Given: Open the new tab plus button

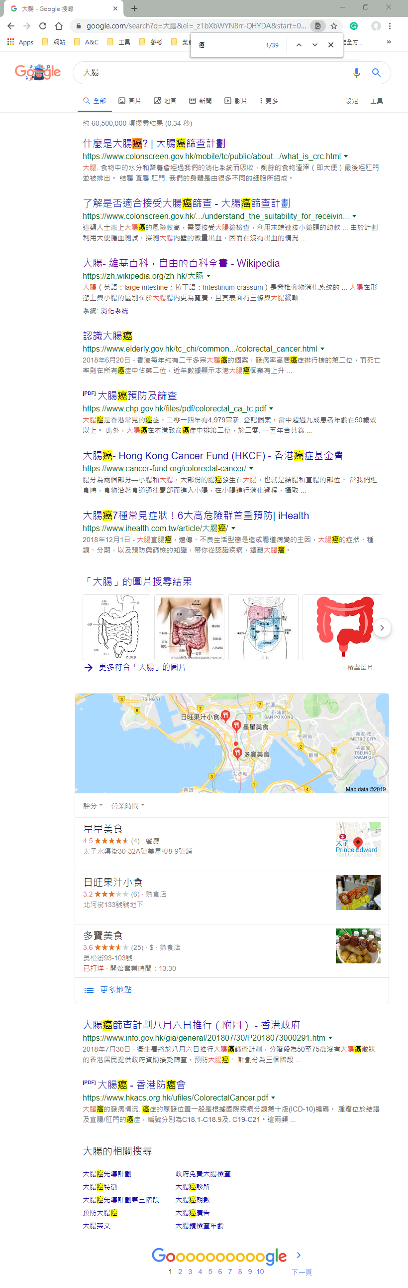Looking at the screenshot, I should click(134, 8).
